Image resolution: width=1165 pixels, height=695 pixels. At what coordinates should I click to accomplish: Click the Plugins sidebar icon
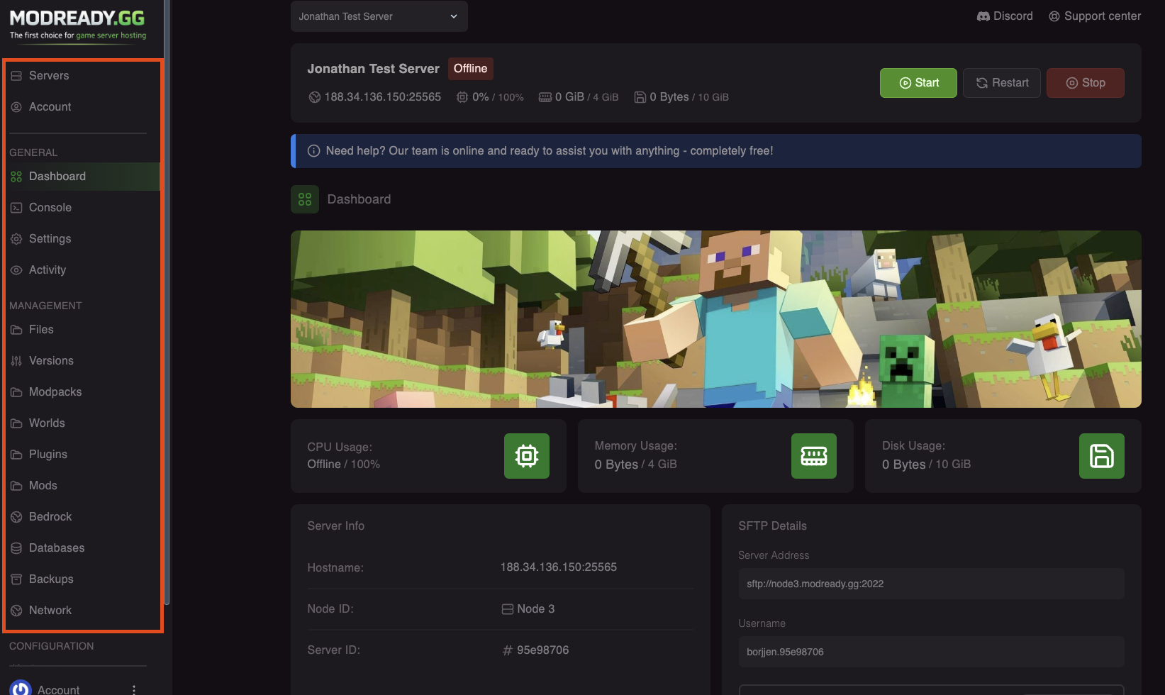coord(16,454)
